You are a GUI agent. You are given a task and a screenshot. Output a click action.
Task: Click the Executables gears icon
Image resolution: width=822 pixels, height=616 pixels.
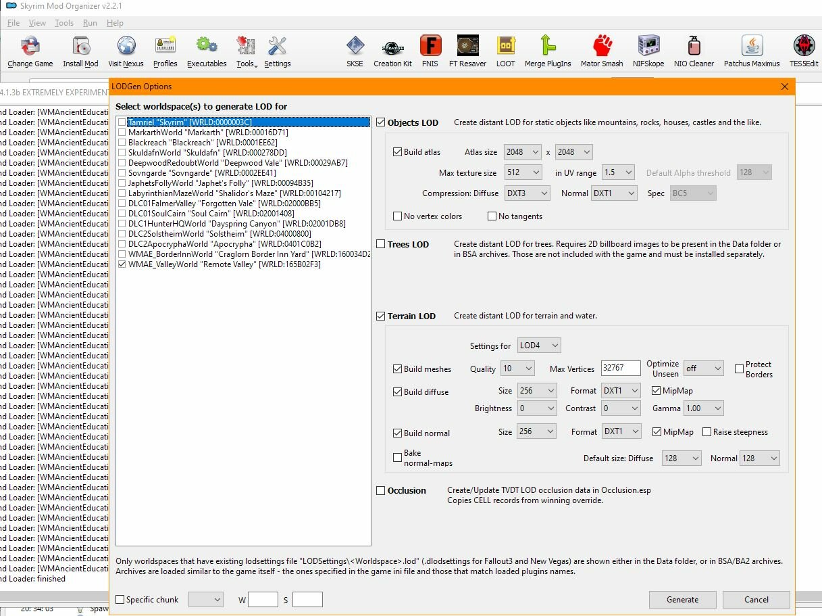pos(207,46)
